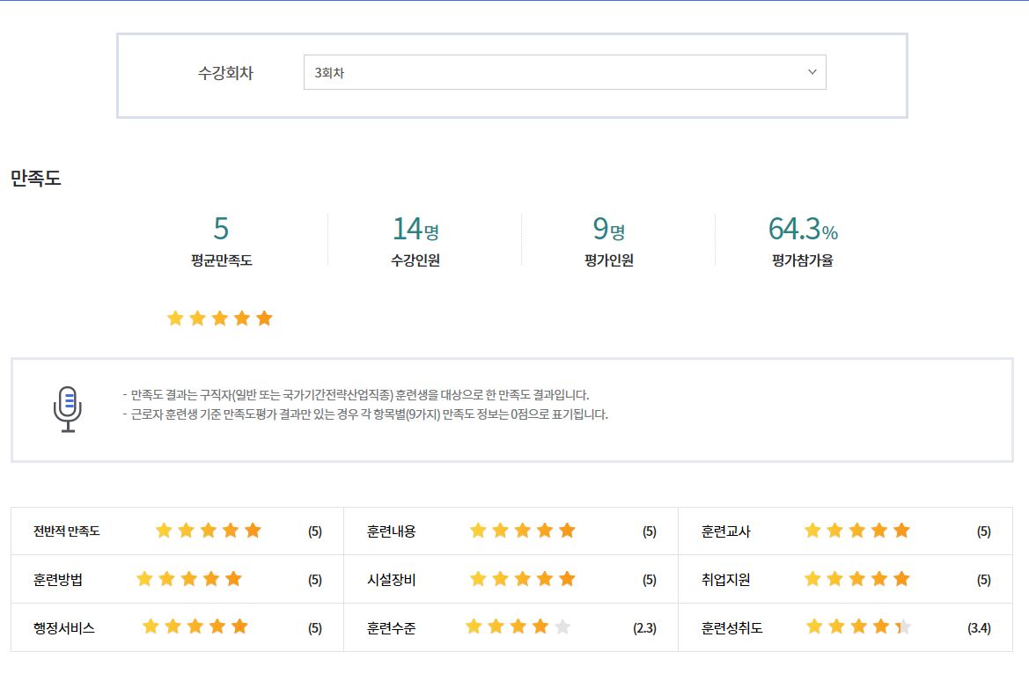Click the 시설장비 star rating

pos(522,579)
